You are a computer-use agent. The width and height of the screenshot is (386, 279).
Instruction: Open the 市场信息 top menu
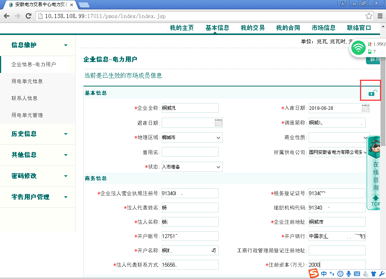point(323,28)
